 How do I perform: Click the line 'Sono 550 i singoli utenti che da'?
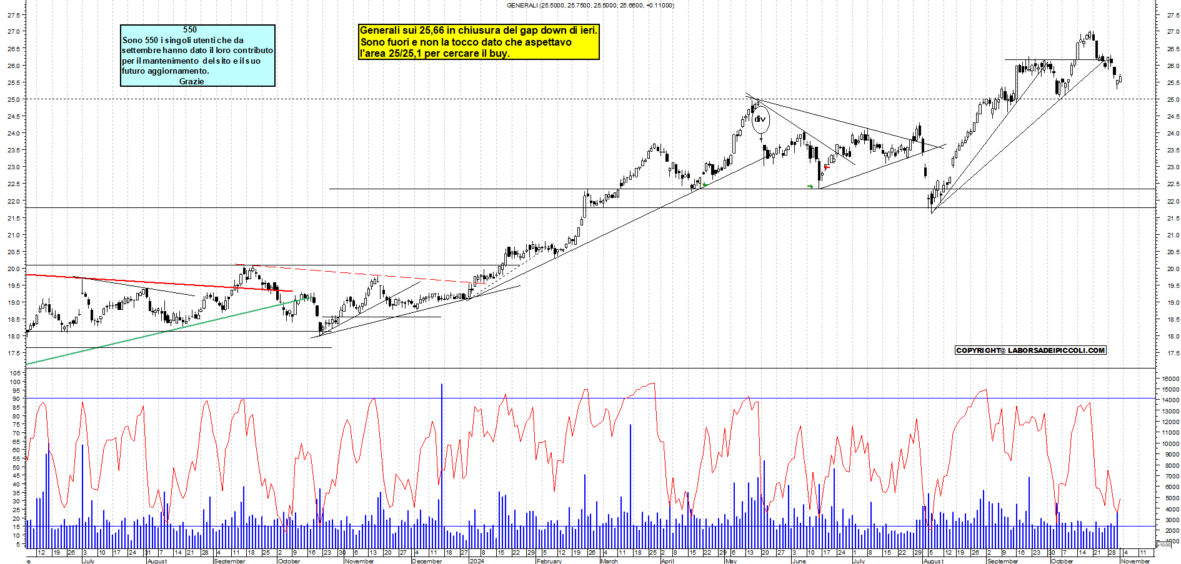pos(183,40)
